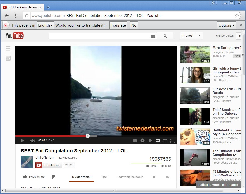Click the scroll-down arrow of vertical scrollbar
The image size is (246, 194).
pyautogui.click(x=243, y=186)
